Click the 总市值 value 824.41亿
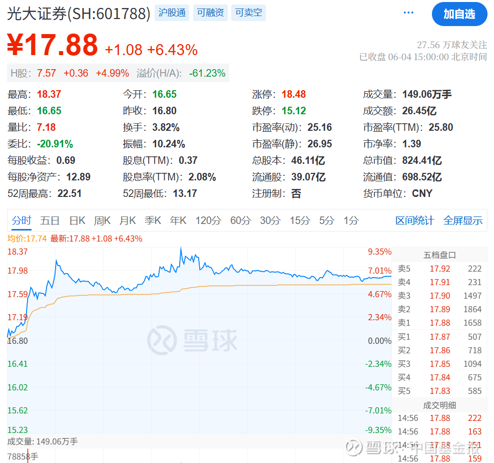Screen dimensions: 494x463 422,160
